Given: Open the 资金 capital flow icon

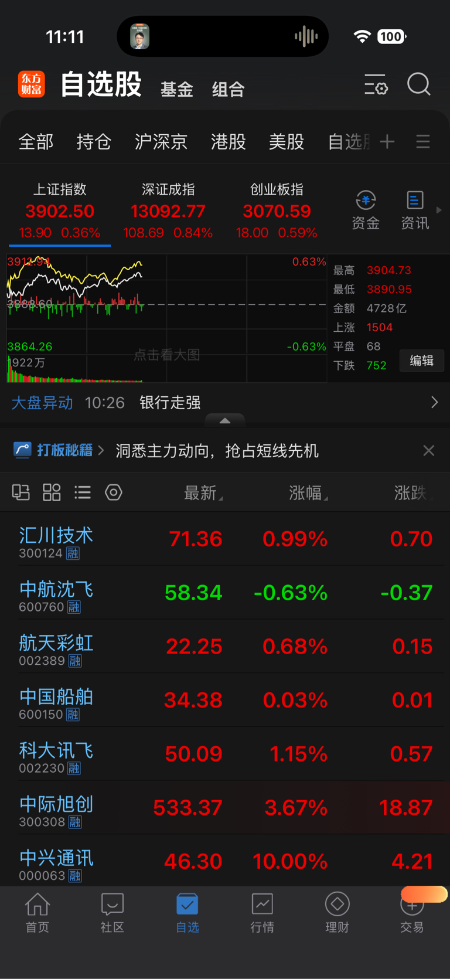Looking at the screenshot, I should click(x=366, y=210).
